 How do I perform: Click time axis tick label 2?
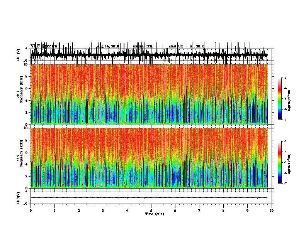coord(79,211)
